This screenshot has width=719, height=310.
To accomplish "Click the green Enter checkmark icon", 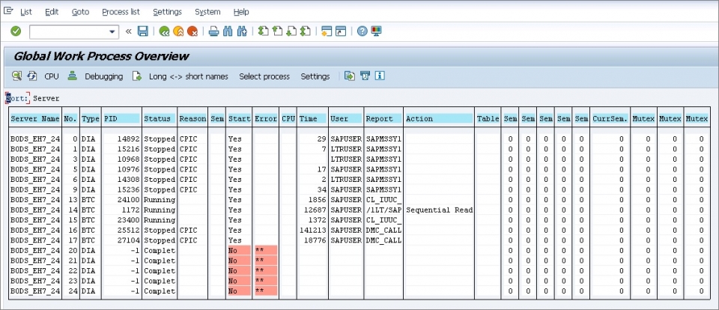I will click(x=16, y=31).
